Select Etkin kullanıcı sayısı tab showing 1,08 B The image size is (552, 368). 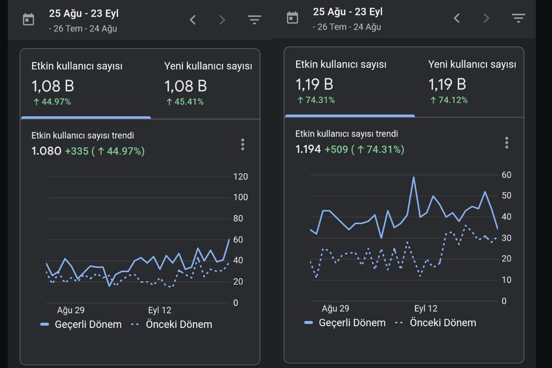(x=86, y=84)
